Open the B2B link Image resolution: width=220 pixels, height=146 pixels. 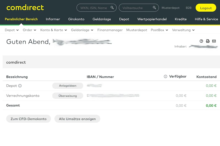click(x=189, y=8)
